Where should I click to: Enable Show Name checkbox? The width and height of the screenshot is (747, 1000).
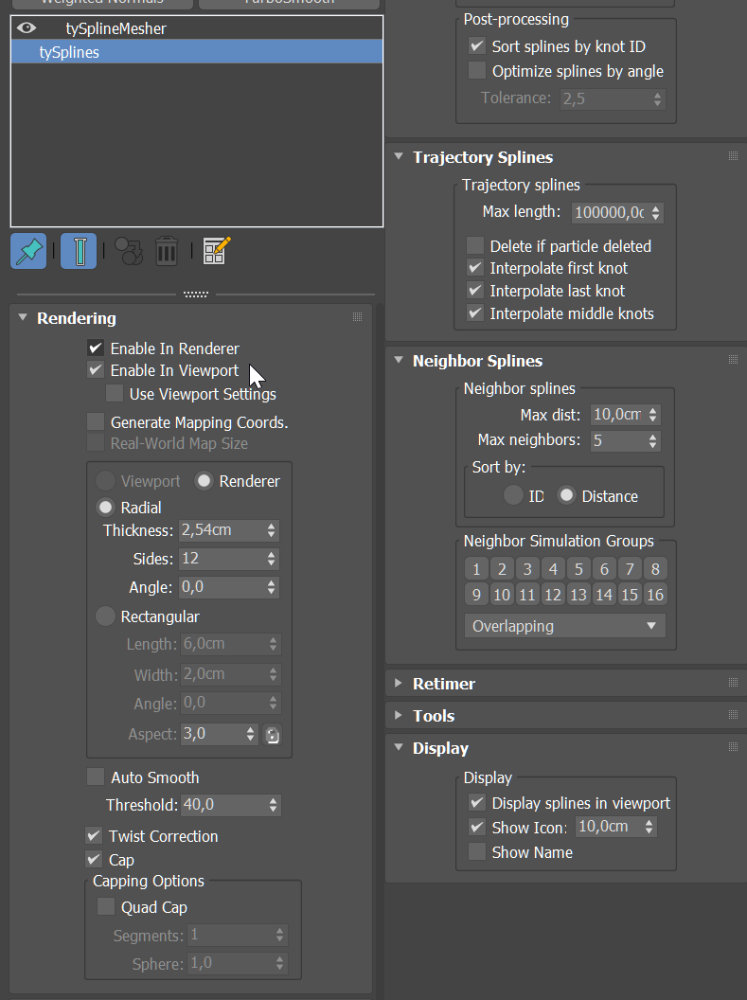[477, 851]
